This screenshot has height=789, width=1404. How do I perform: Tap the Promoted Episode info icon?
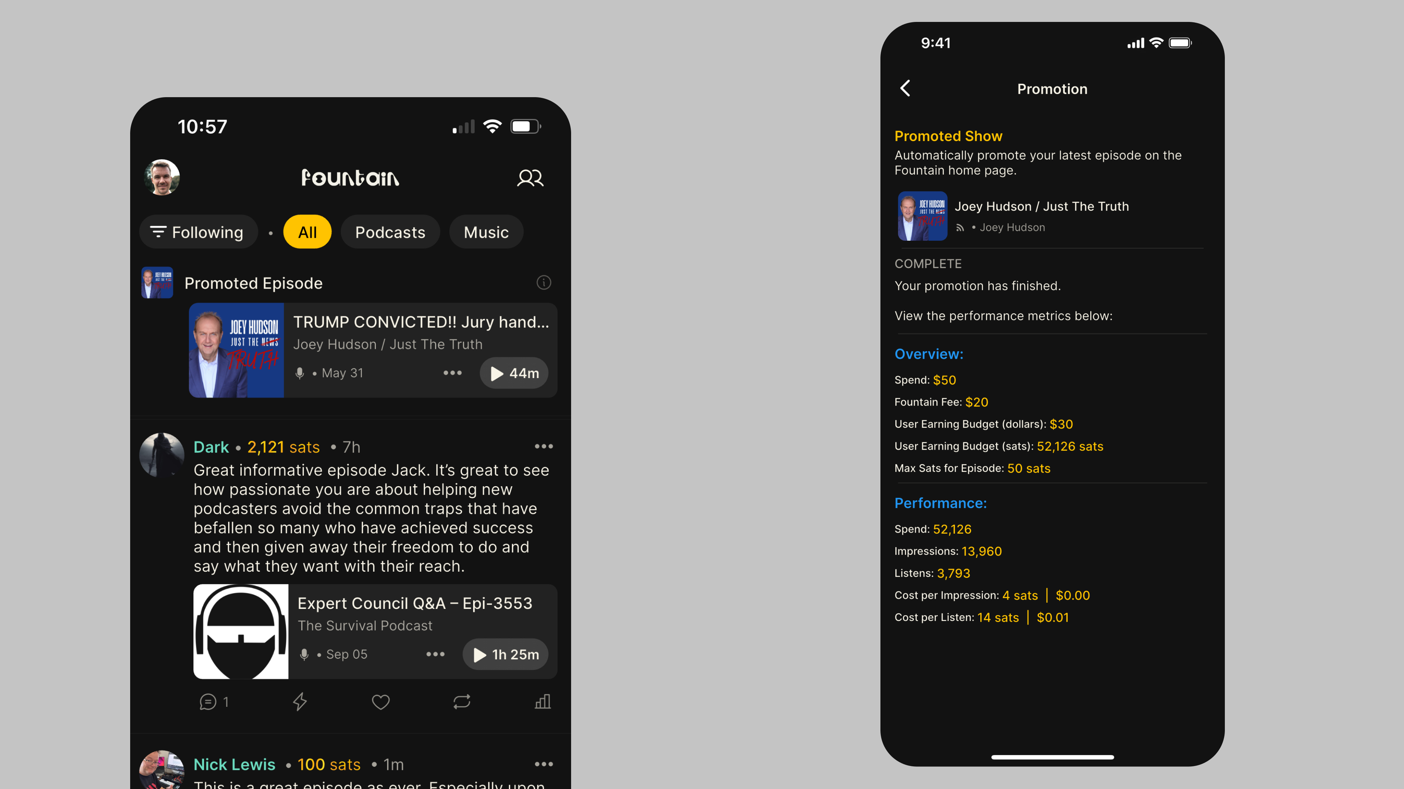pos(543,283)
